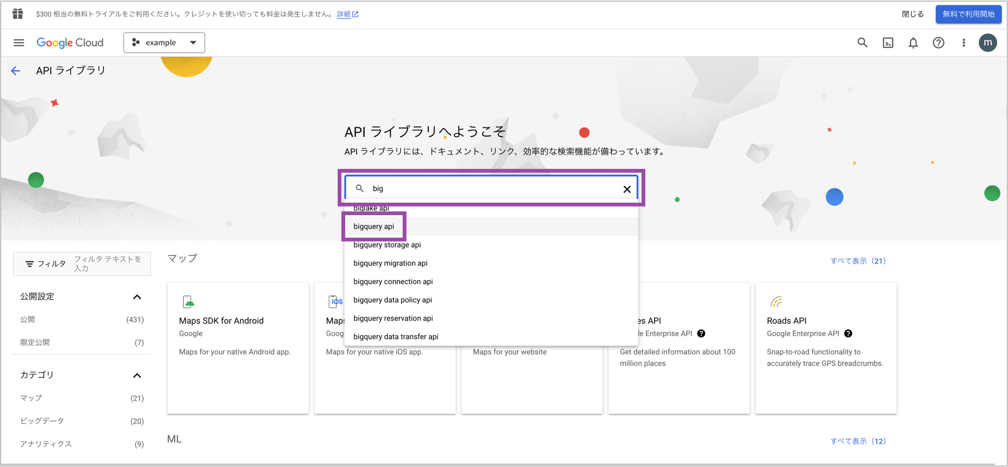
Task: Select the bigquery data transfer api suggestion
Action: [491, 337]
